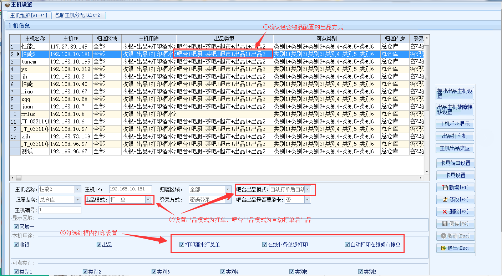Click IP cell 192.168.10.40
Viewport: 502px width, 276px height.
pyautogui.click(x=71, y=84)
